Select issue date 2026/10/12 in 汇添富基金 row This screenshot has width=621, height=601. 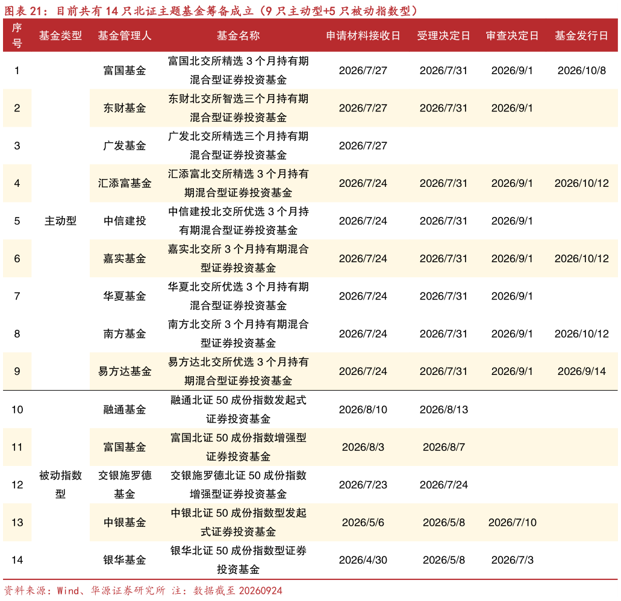pyautogui.click(x=581, y=183)
